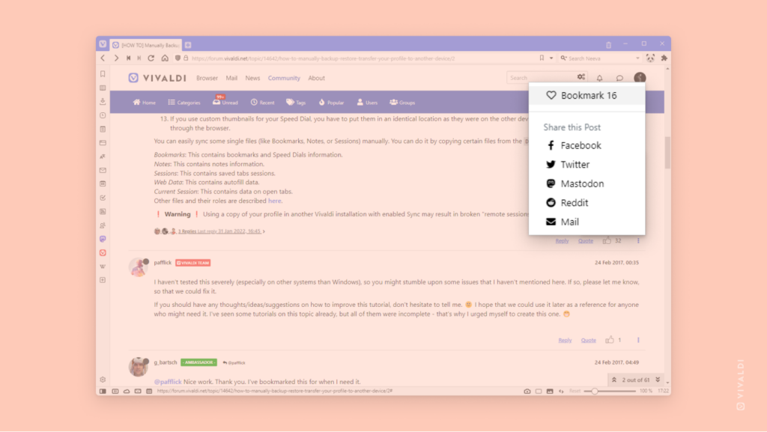Open the Contacts panel in sidebar
Viewport: 767px width, 432px height.
point(103,225)
